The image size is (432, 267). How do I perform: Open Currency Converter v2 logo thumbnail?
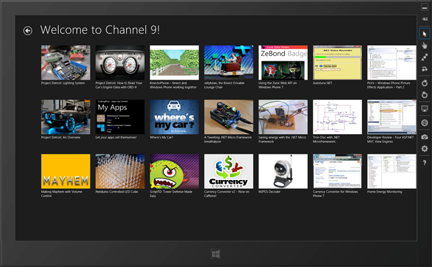click(229, 171)
